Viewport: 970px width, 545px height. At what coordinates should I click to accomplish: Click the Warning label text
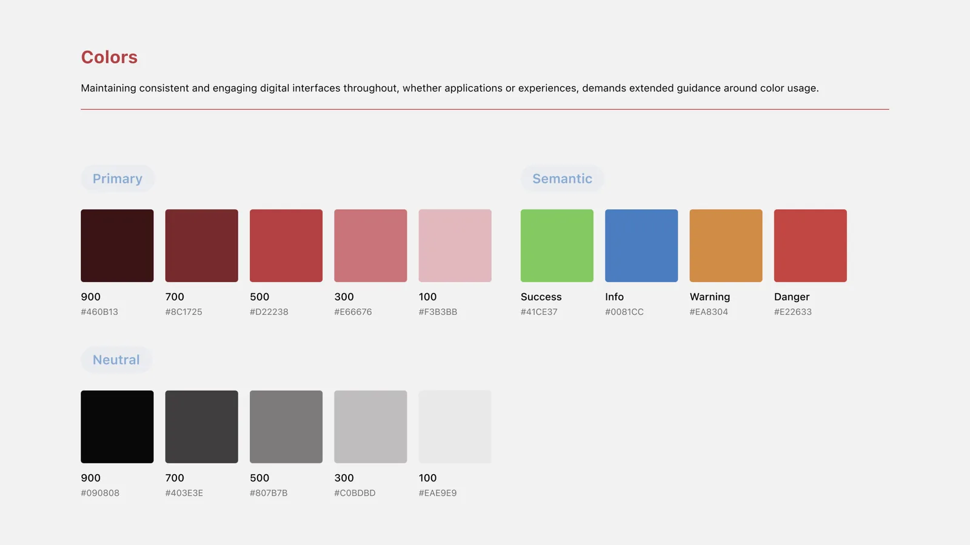tap(710, 297)
